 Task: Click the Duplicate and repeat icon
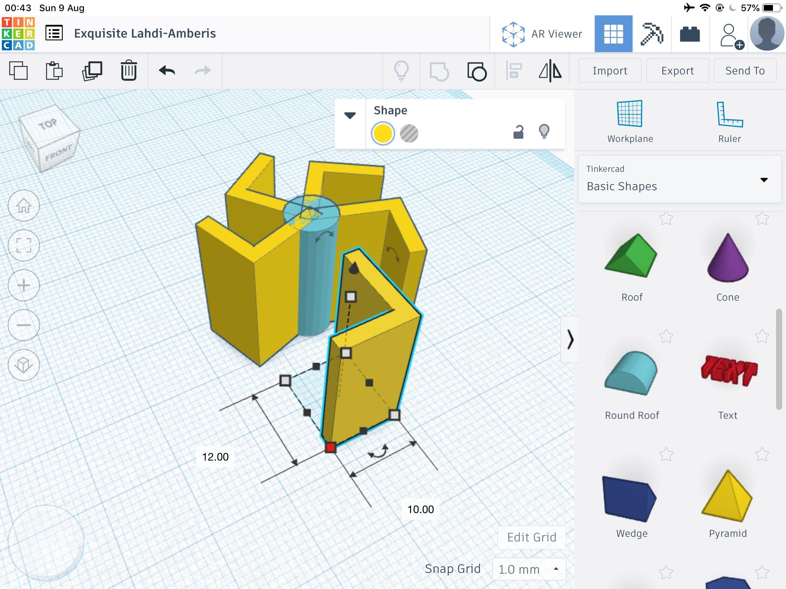point(92,71)
